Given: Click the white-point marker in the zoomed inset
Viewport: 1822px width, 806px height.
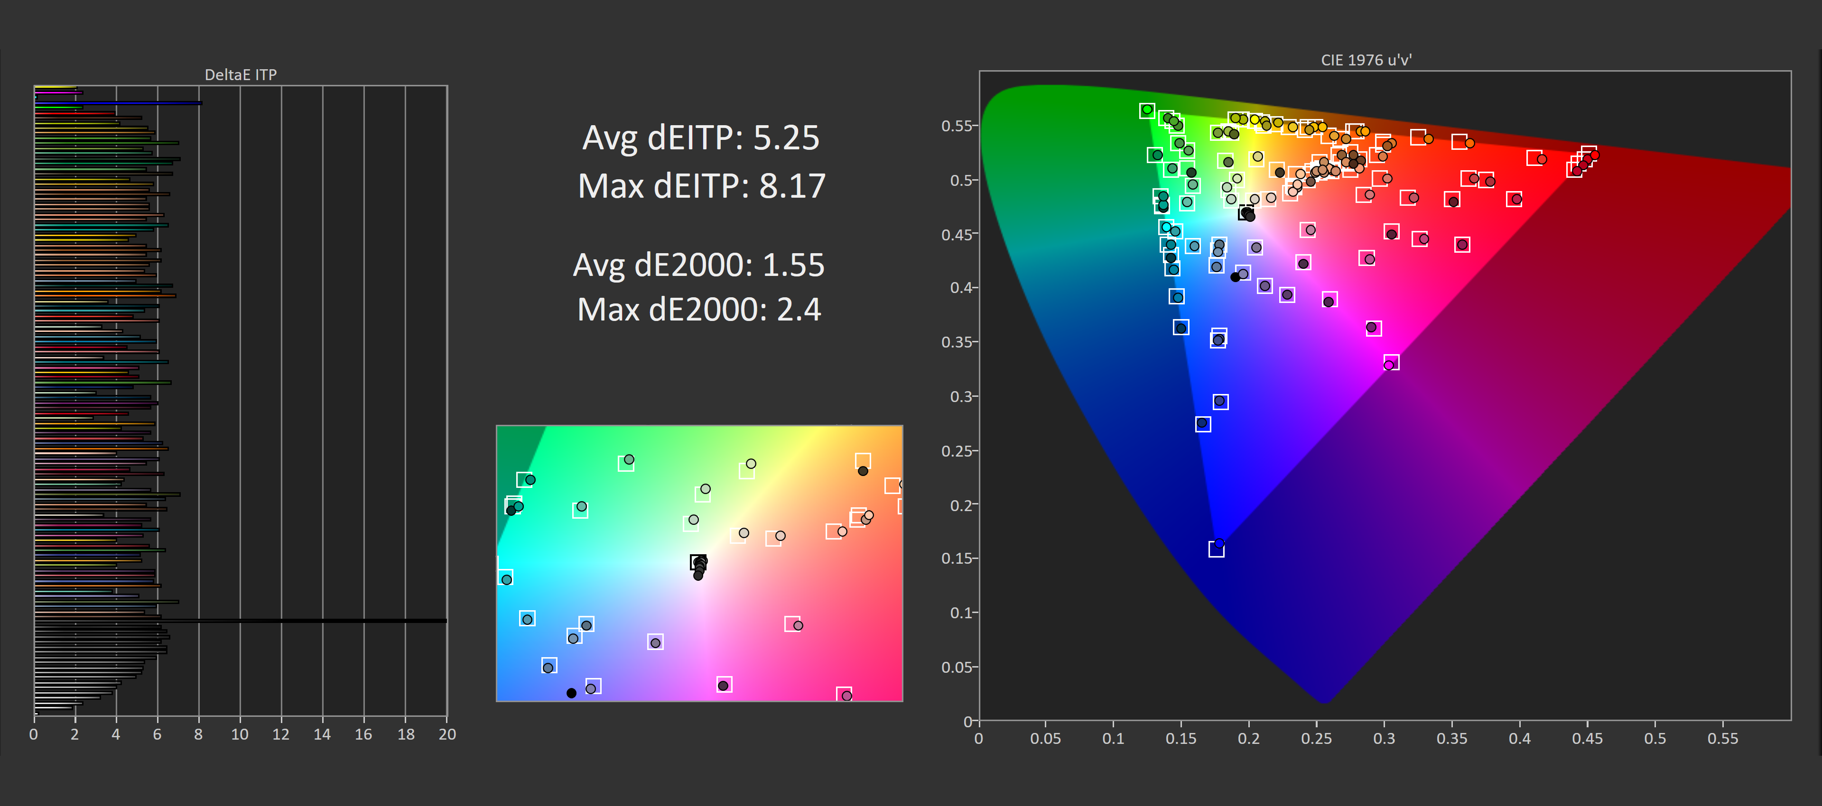Looking at the screenshot, I should [x=698, y=562].
